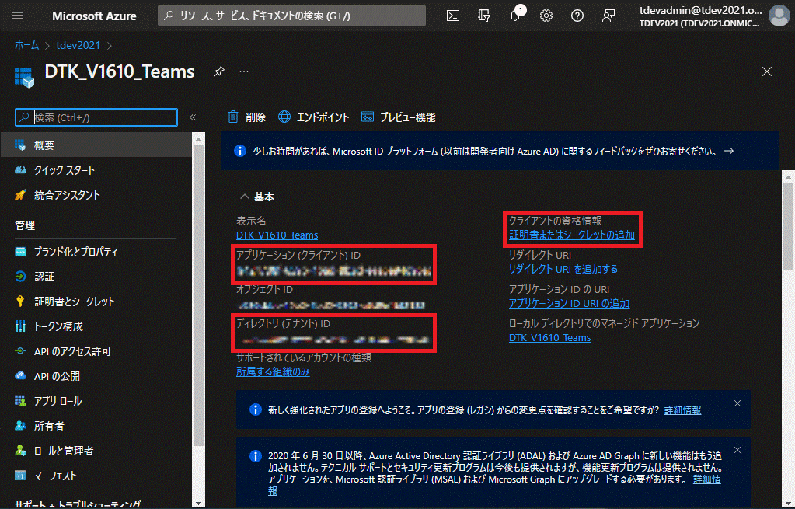This screenshot has width=795, height=509.
Task: Launch Cloud Shell from the top bar
Action: point(453,16)
